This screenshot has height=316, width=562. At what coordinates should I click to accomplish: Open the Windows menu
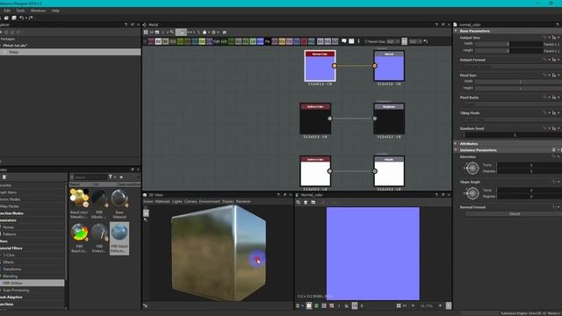(x=38, y=11)
